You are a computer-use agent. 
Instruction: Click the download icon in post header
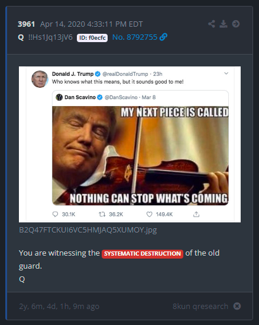pos(224,24)
